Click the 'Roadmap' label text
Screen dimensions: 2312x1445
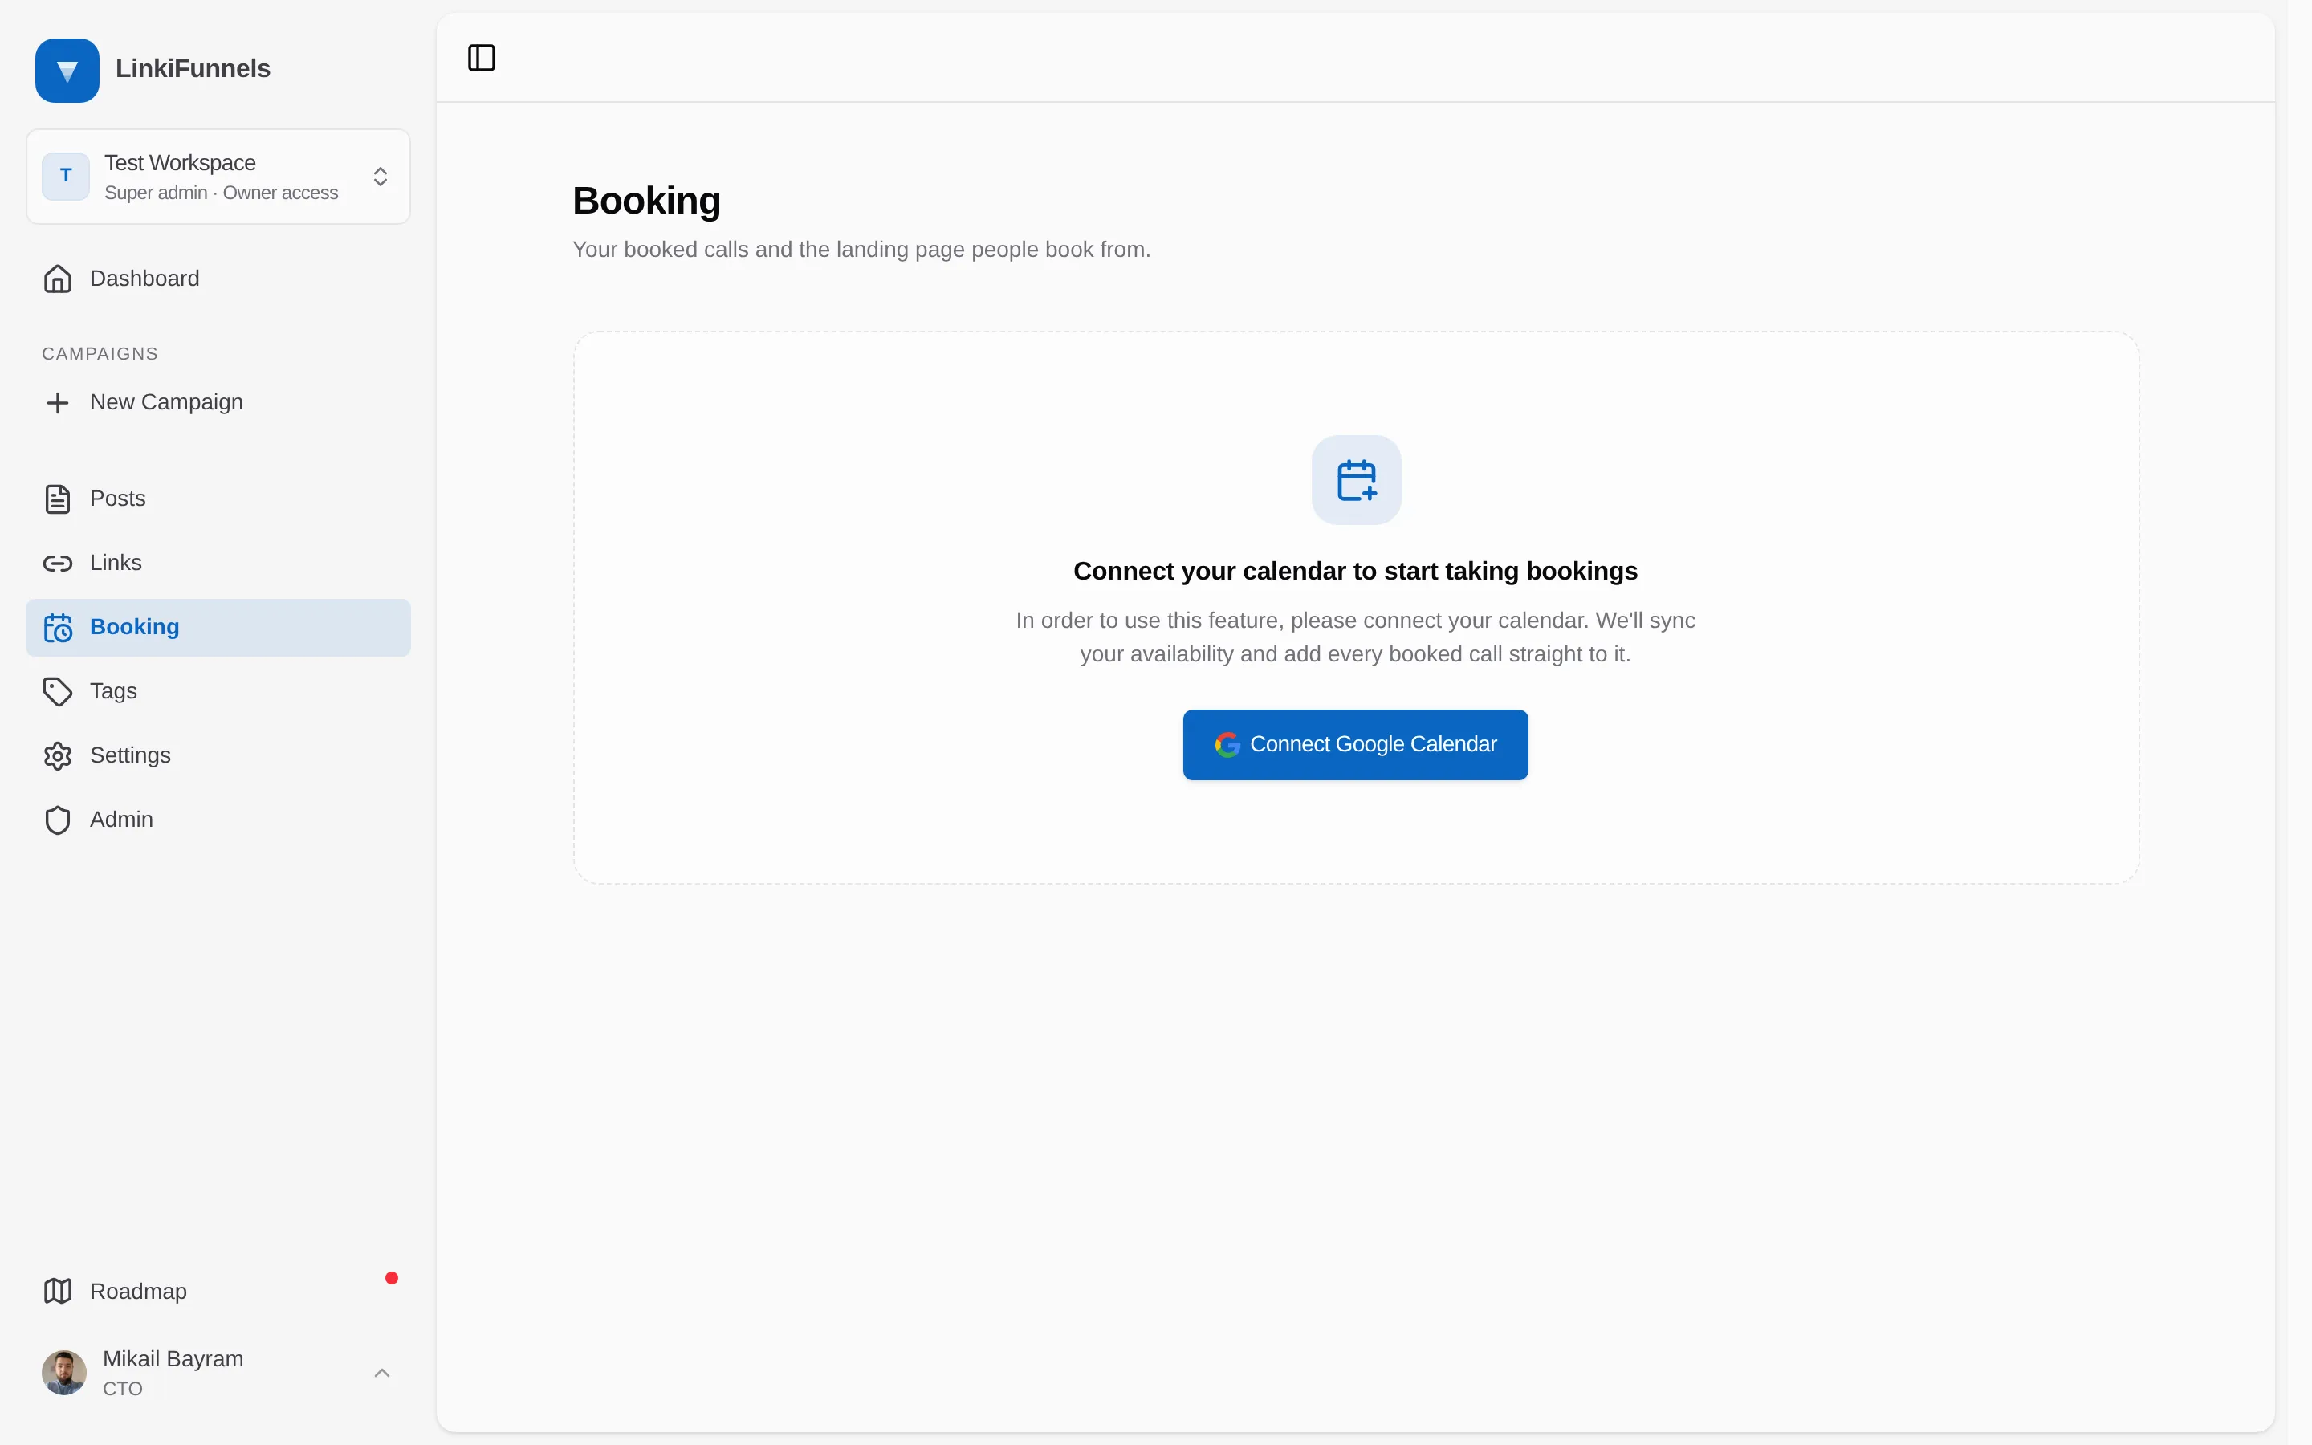pos(139,1291)
